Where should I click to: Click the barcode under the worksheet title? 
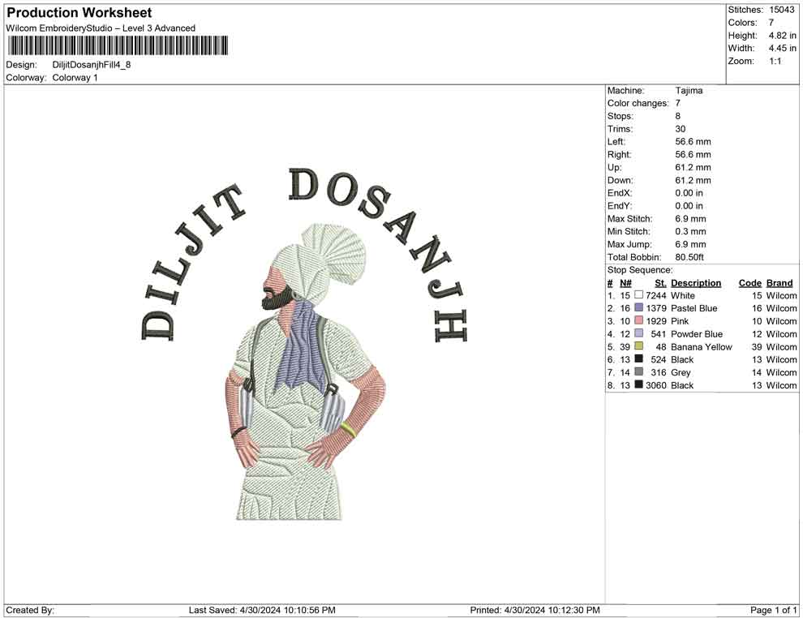tap(118, 45)
